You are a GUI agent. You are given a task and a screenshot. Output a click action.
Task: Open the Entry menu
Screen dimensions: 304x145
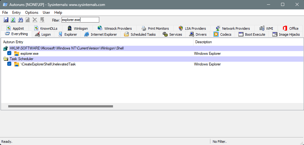(x=16, y=13)
